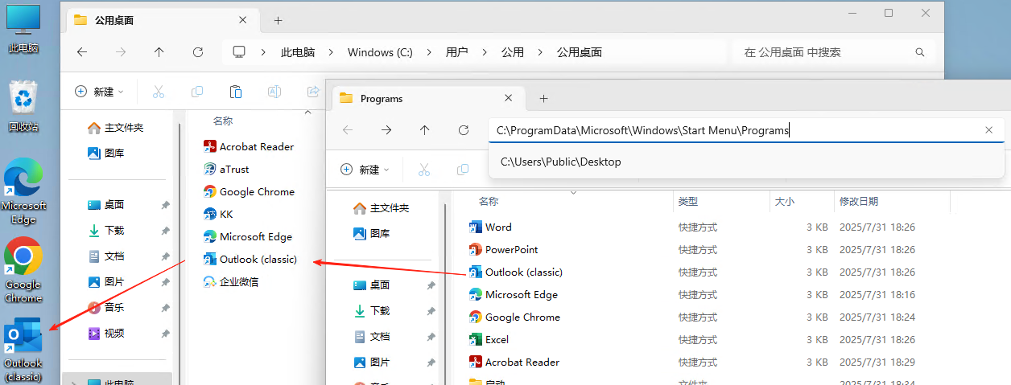Select Word shortcut in Programs list

(x=498, y=227)
